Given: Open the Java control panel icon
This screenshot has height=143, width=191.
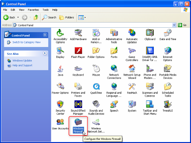Looking at the screenshot, I should click(60, 69).
